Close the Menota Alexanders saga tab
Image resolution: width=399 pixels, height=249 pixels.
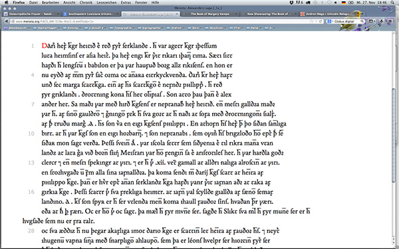(178, 14)
